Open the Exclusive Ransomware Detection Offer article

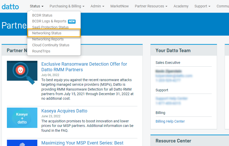click(x=84, y=67)
